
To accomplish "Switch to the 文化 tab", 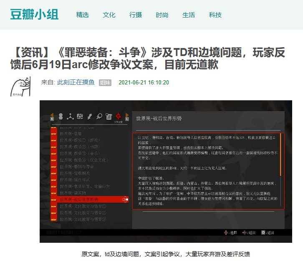I will tap(109, 15).
